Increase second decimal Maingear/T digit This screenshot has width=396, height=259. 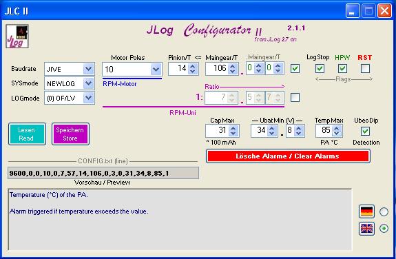pos(278,65)
